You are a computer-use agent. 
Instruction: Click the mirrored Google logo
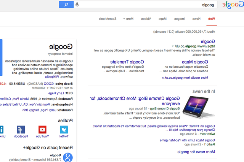coord(233,5)
